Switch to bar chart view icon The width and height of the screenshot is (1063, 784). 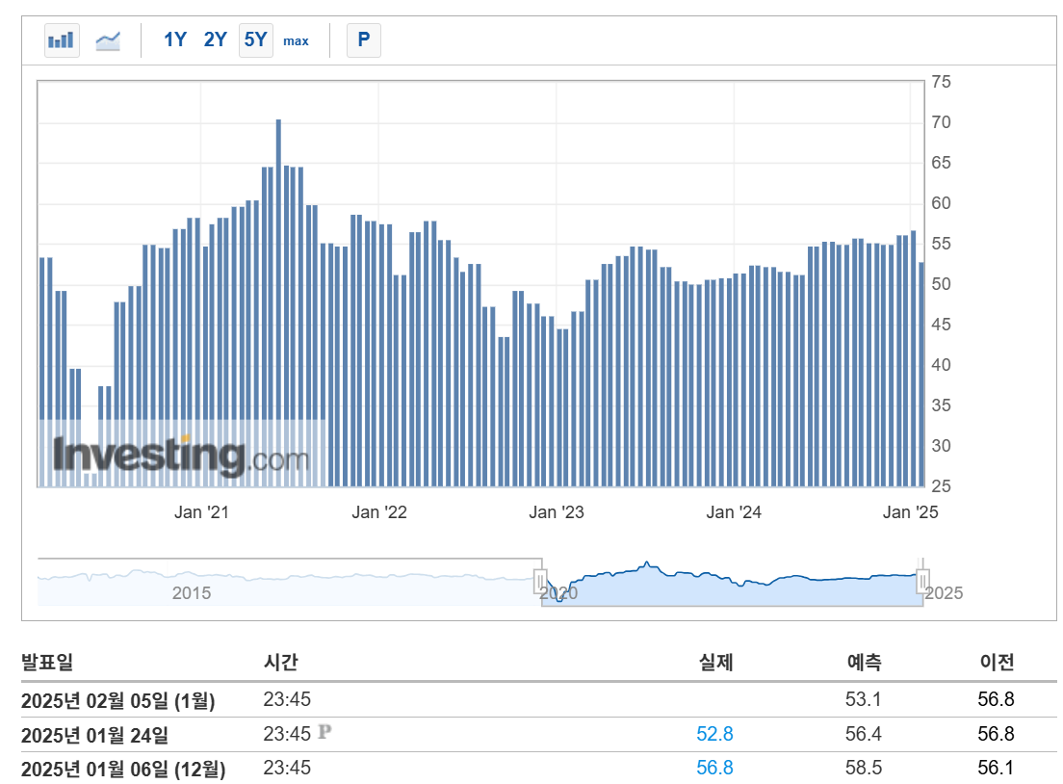click(x=62, y=40)
